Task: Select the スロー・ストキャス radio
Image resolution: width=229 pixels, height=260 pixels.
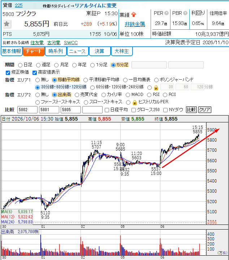Action: (86, 102)
